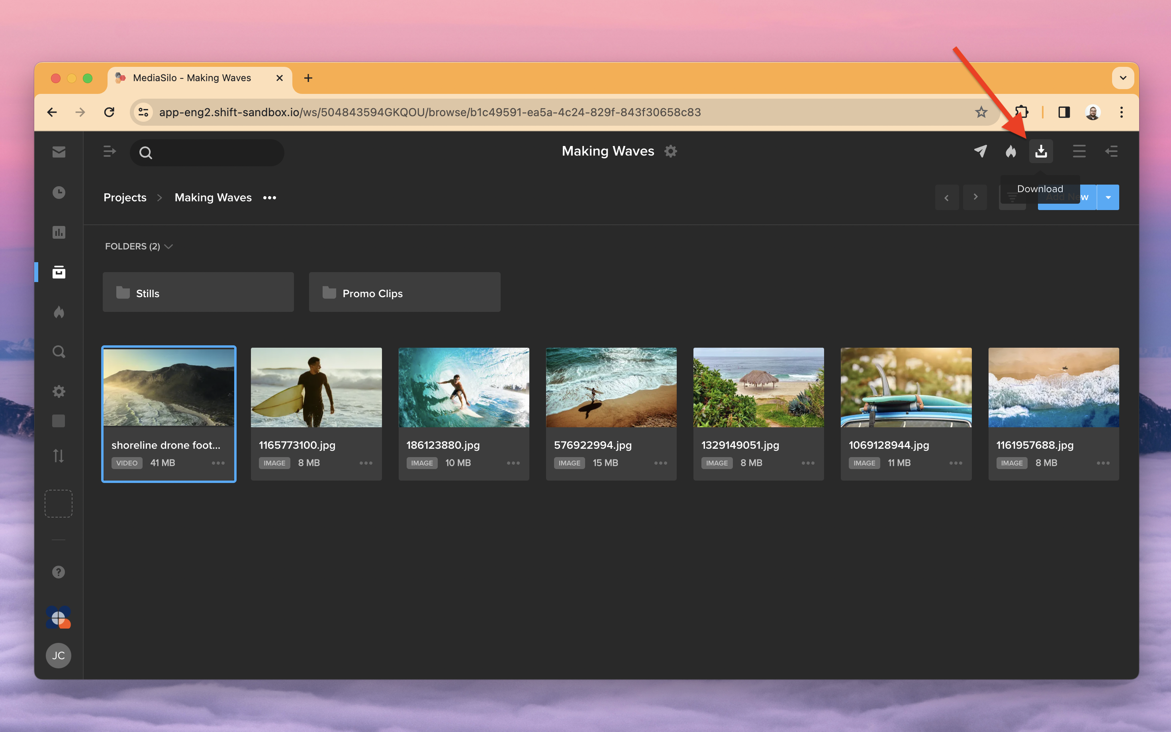Select the wave barrel 186123880.jpg thumbnail
This screenshot has height=732, width=1171.
point(464,387)
